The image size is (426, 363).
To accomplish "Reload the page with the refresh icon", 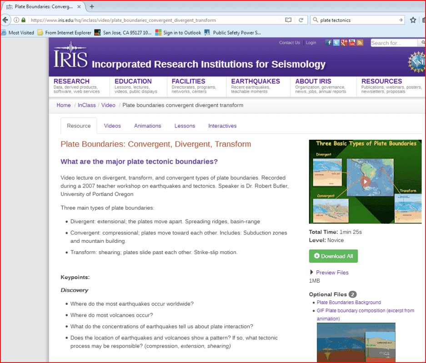I will click(x=301, y=20).
